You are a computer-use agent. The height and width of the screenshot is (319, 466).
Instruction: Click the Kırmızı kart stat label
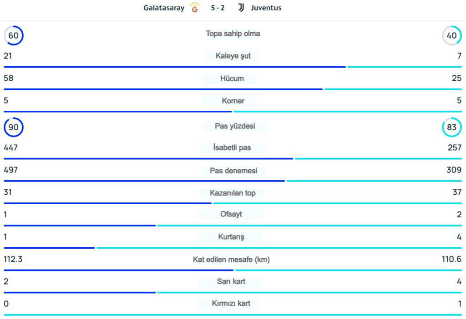point(231,304)
